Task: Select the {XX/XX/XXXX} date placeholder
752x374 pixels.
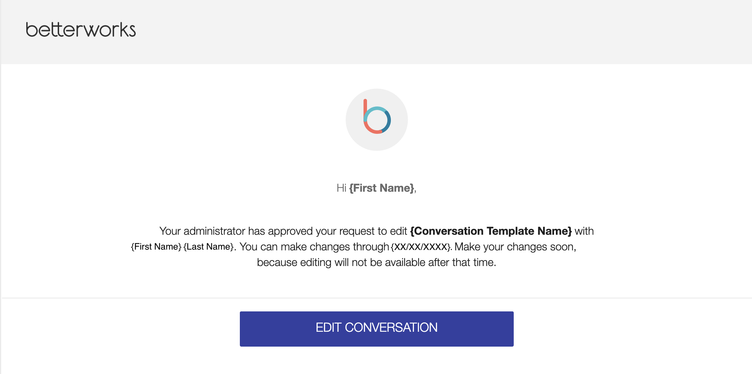Action: (421, 247)
